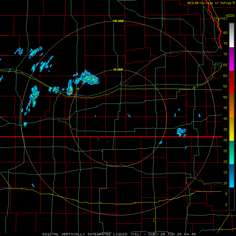Click the 0 value on the VIL scale
Image resolution: width=236 pixels, height=236 pixels.
[226, 205]
